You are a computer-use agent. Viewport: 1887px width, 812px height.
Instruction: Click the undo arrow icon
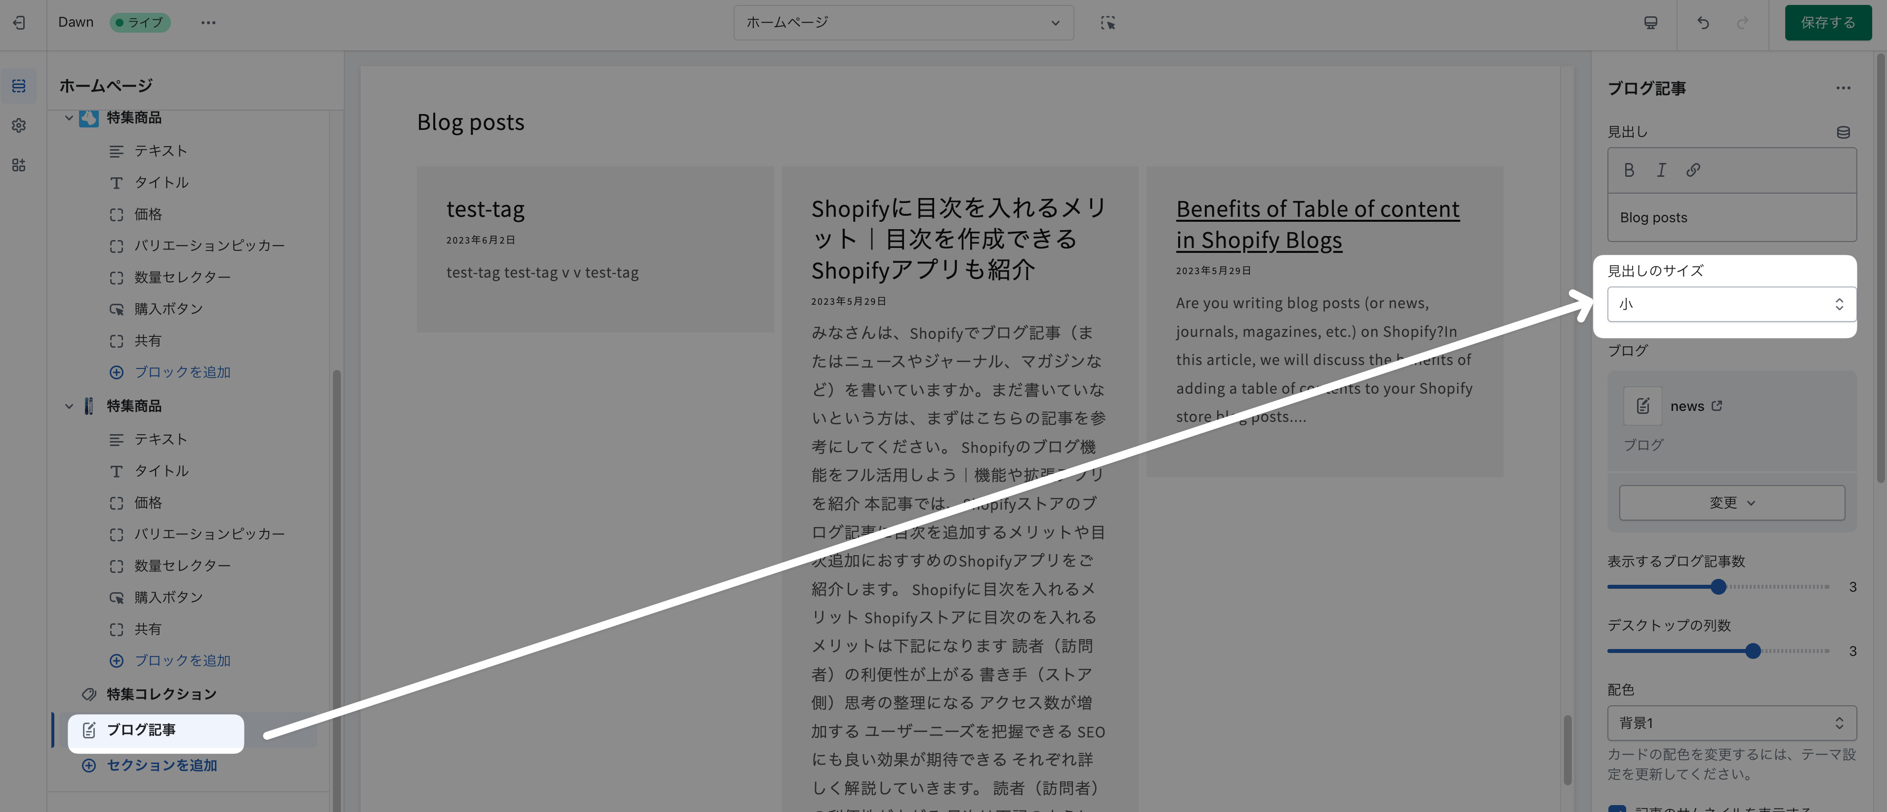[x=1703, y=23]
